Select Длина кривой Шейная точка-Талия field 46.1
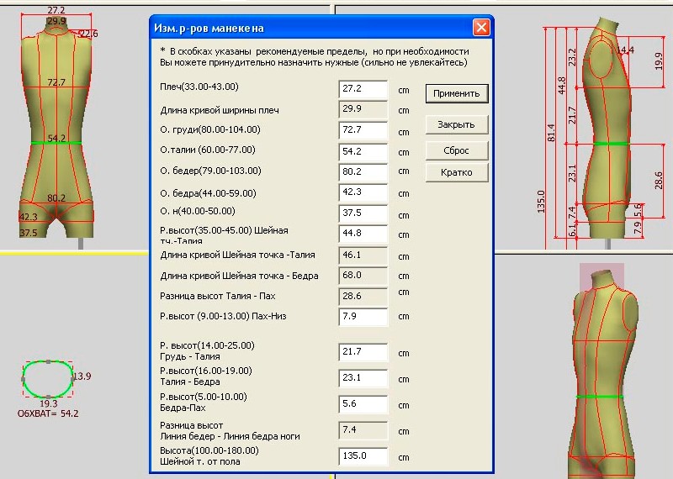 (x=363, y=255)
